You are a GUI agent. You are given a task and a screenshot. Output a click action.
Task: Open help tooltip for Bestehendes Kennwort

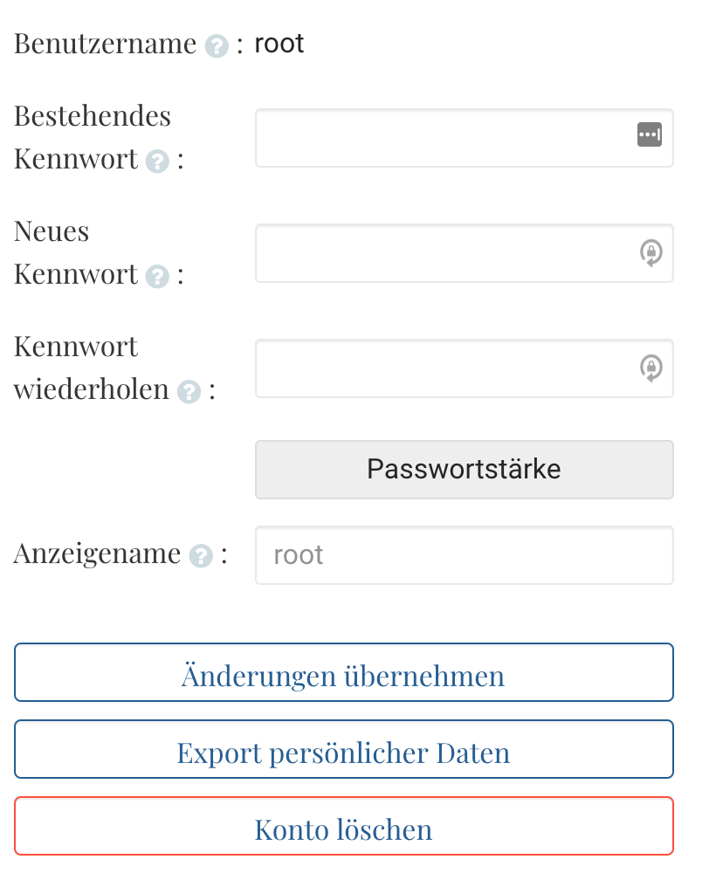tap(156, 162)
